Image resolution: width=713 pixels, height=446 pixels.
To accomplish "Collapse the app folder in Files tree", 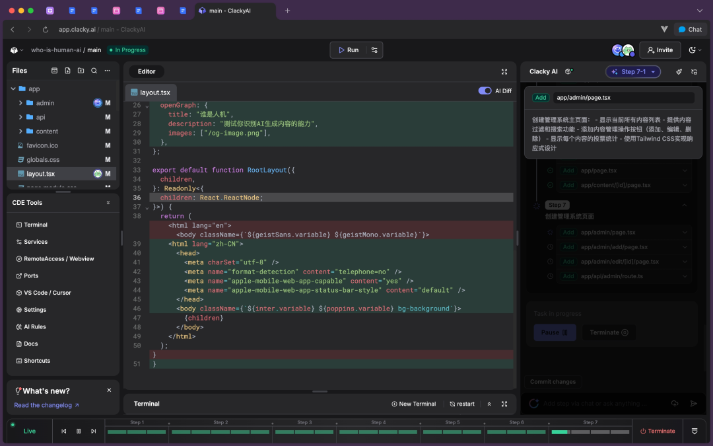I will (13, 88).
